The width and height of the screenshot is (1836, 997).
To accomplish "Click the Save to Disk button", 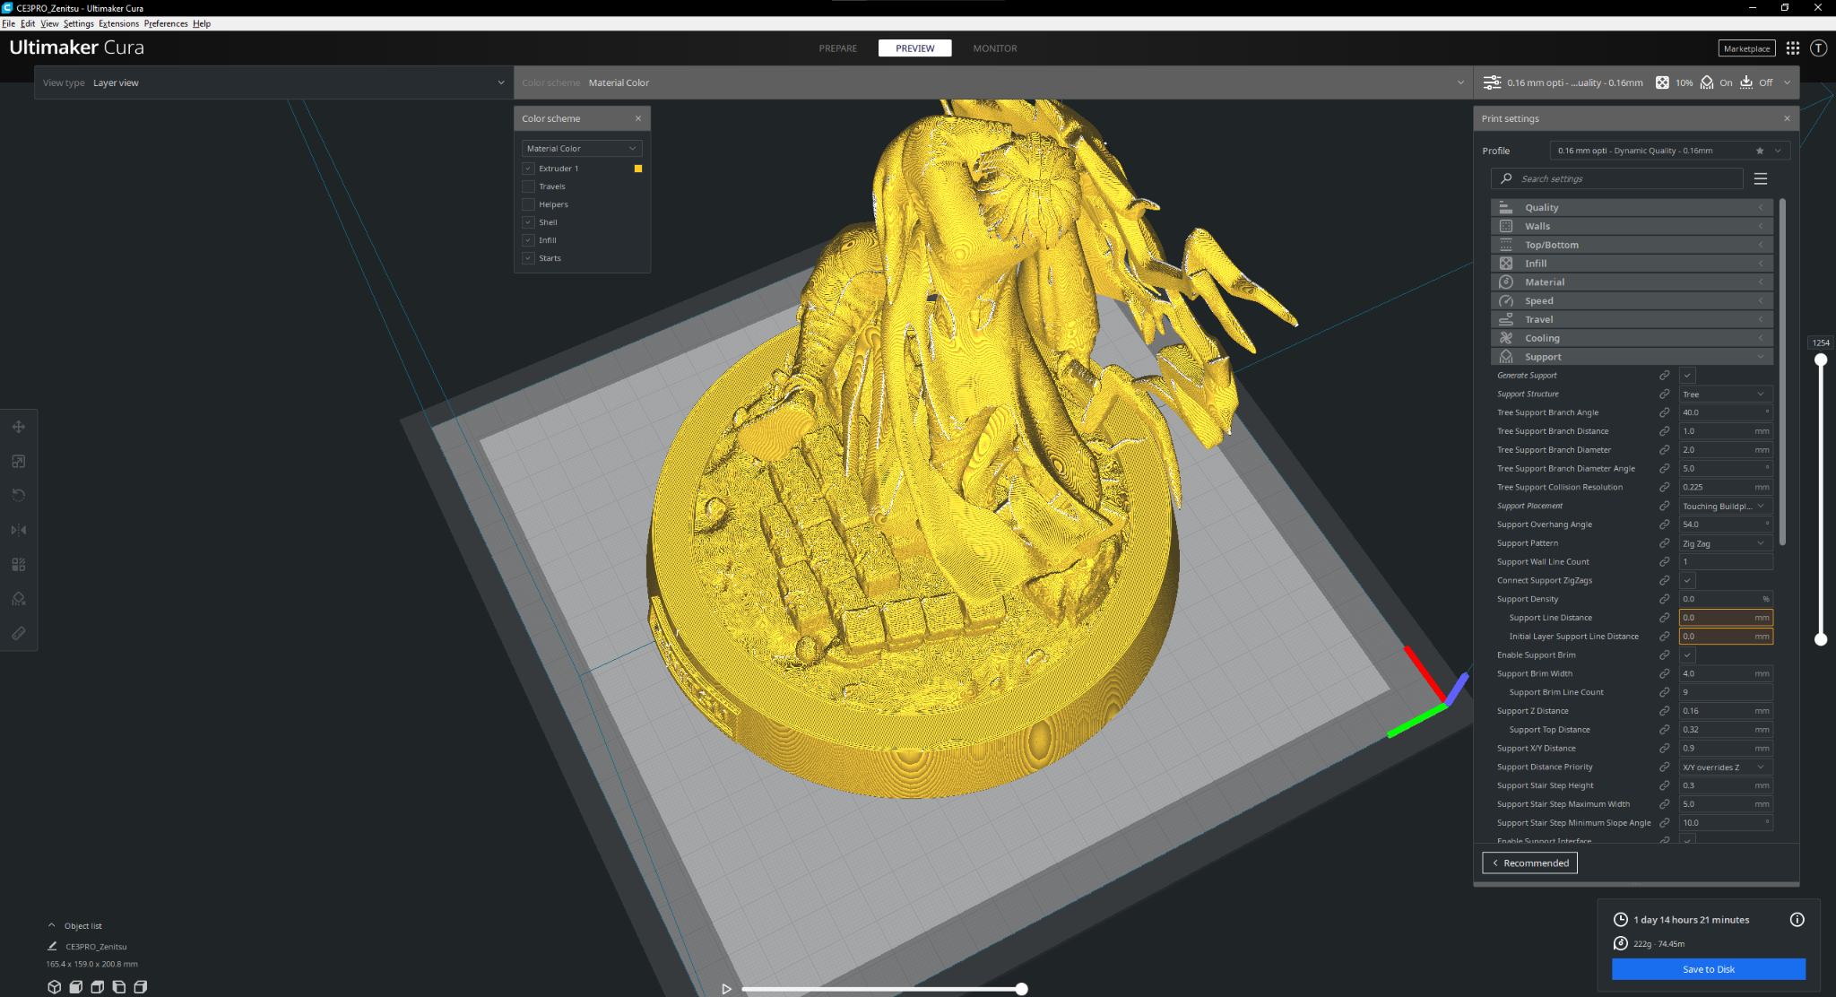I will coord(1709,969).
